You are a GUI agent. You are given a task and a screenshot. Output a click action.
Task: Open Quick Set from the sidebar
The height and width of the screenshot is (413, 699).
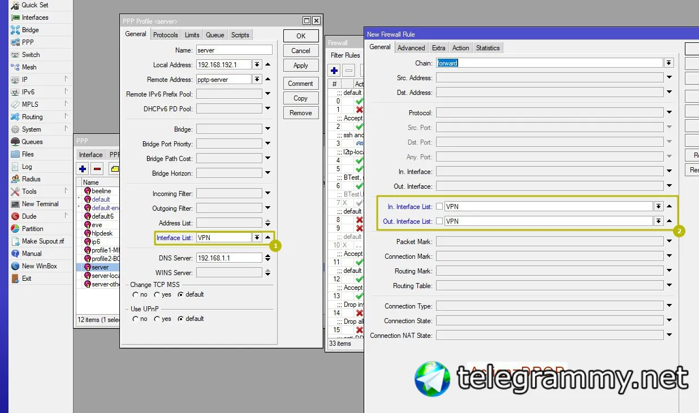(35, 5)
